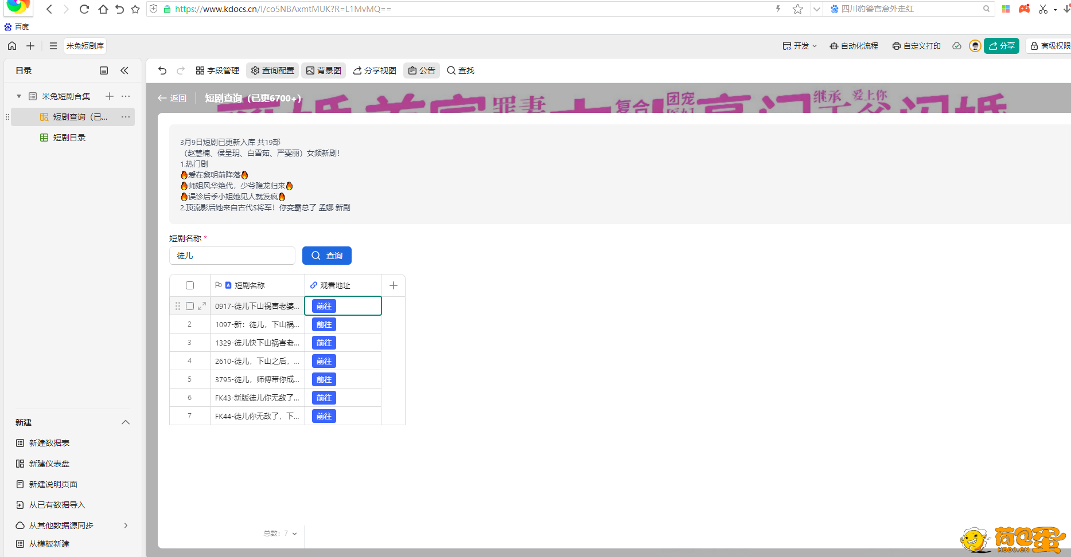Open the hamburger menu icon

[53, 46]
